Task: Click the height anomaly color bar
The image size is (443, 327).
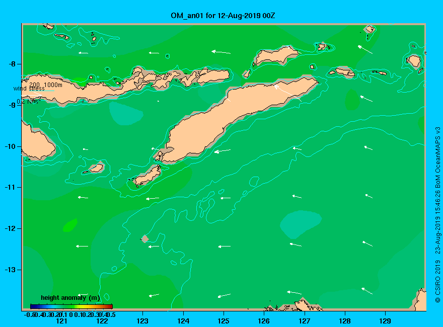Action: 71,306
